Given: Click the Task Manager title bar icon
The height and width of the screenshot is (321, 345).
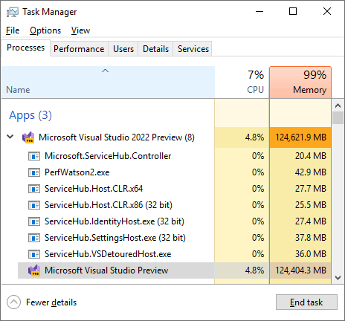Looking at the screenshot, I should coord(13,12).
